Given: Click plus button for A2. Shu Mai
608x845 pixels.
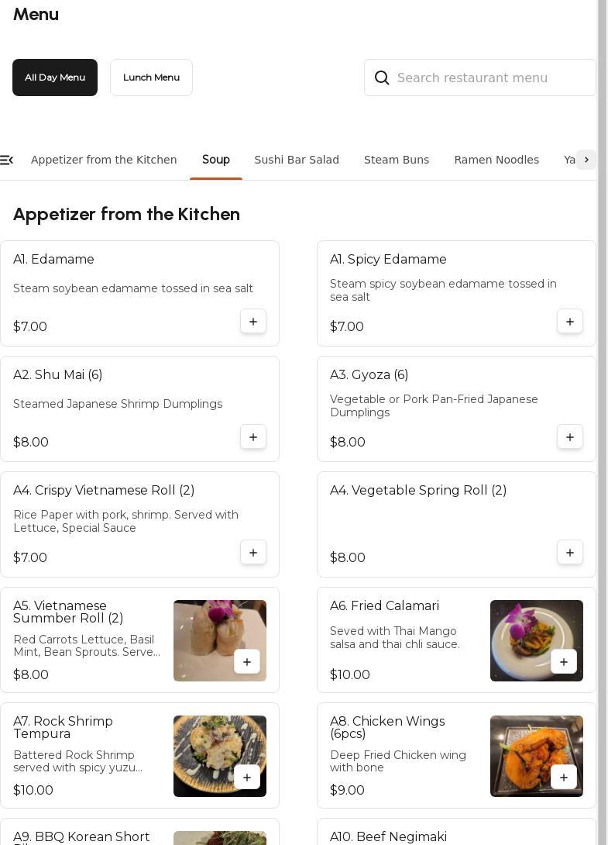Looking at the screenshot, I should click(x=253, y=437).
